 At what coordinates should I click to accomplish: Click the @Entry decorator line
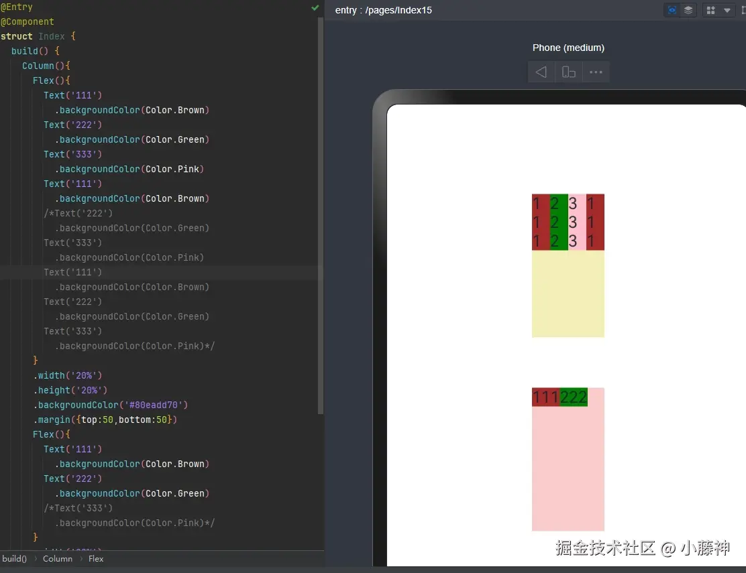[x=17, y=7]
